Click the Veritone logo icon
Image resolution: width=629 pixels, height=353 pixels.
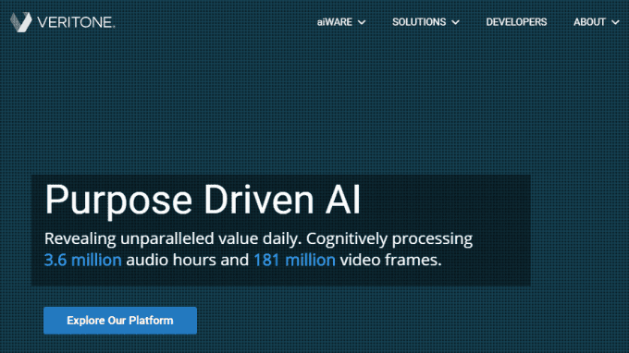tap(21, 22)
